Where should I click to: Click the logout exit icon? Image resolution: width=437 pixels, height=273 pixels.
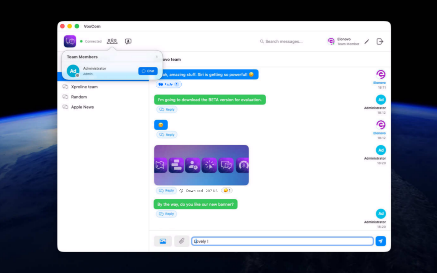coord(380,41)
